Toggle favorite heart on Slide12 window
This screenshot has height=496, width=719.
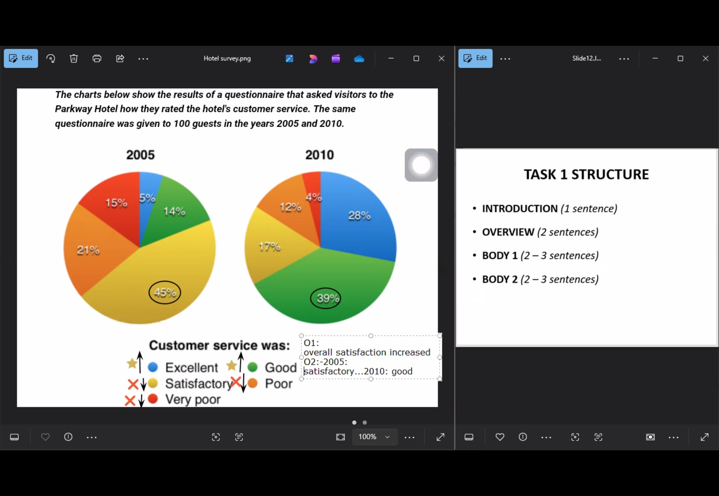[500, 437]
